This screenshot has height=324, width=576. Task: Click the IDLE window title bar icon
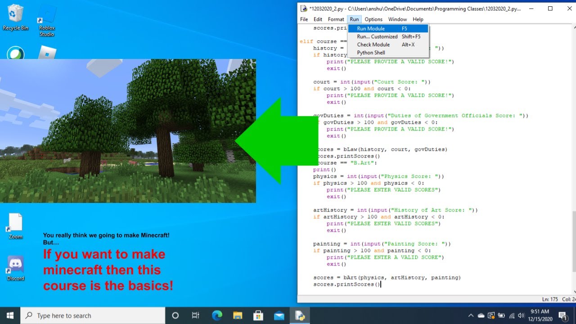click(x=304, y=8)
